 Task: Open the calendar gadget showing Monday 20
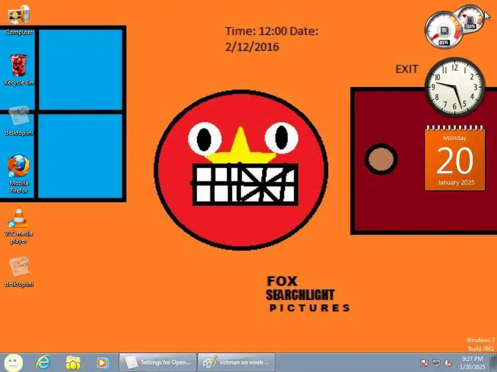tap(455, 158)
